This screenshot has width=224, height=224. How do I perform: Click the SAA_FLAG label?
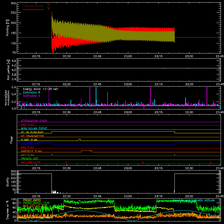tap(27, 147)
